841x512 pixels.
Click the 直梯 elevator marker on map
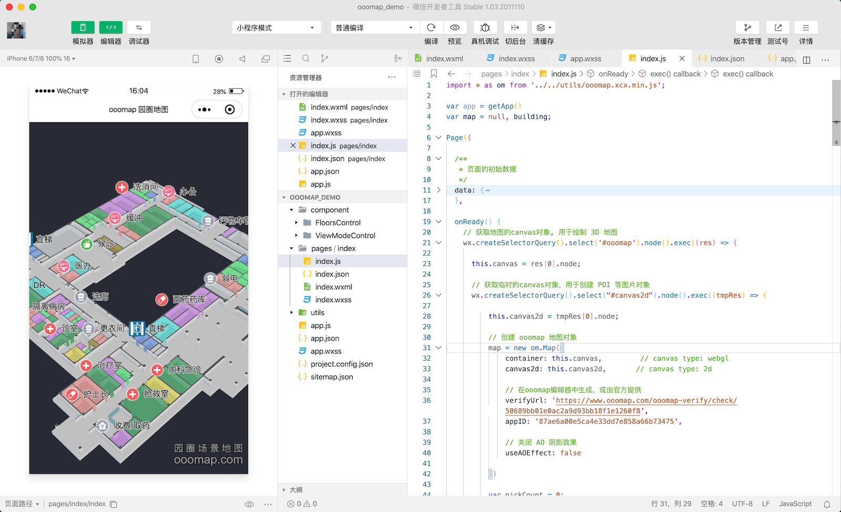137,329
